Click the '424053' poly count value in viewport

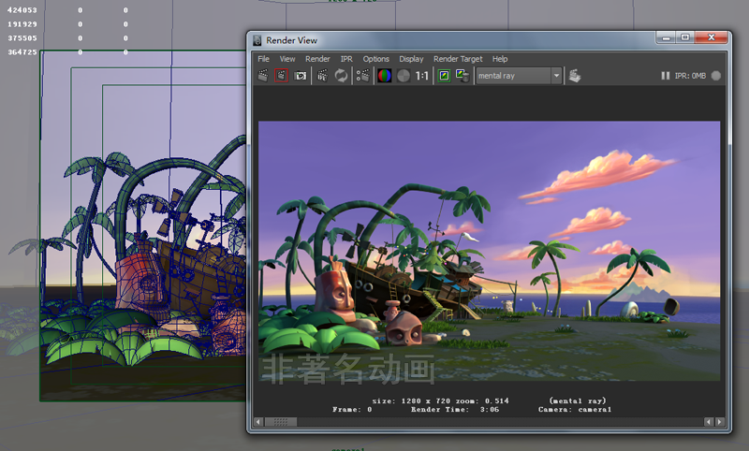coord(22,10)
